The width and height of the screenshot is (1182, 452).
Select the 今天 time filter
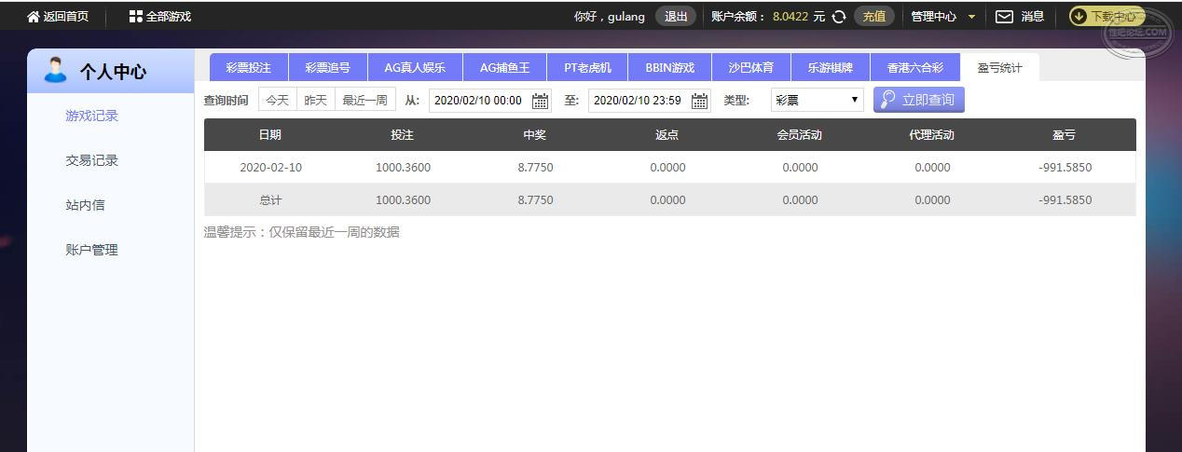pyautogui.click(x=277, y=100)
